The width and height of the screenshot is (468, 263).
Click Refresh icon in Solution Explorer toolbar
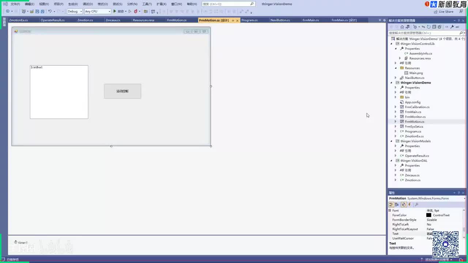[x=429, y=27]
